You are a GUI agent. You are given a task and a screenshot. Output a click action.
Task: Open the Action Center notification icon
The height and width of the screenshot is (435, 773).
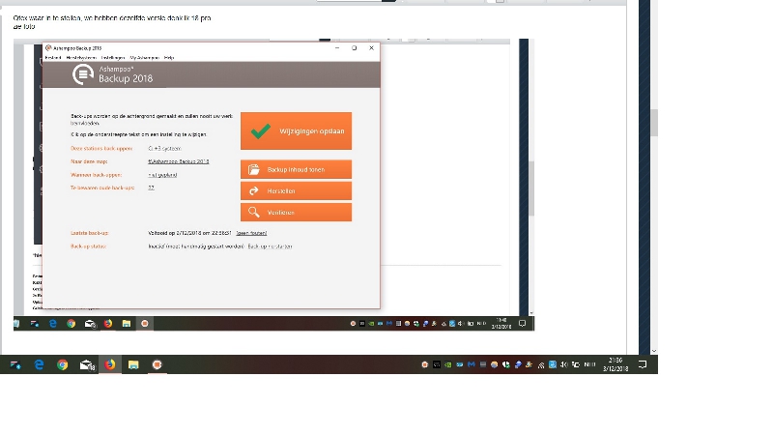point(643,364)
